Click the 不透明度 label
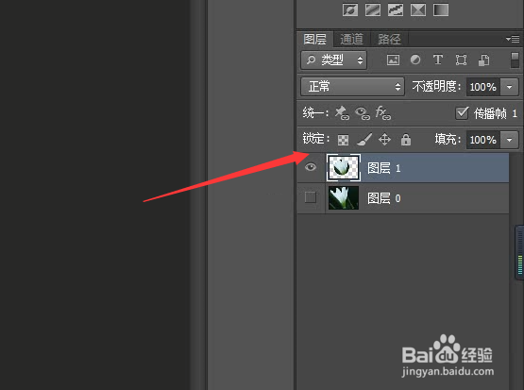This screenshot has width=524, height=390. (x=436, y=87)
